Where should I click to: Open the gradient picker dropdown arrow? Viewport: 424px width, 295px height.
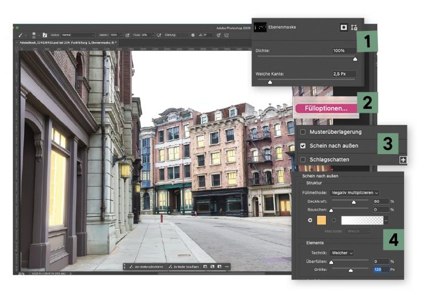coord(386,221)
